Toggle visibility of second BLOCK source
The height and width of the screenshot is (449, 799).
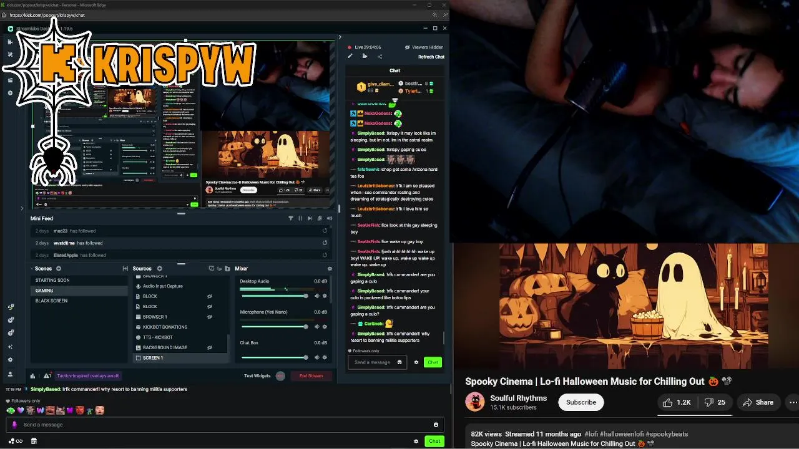[x=210, y=307]
